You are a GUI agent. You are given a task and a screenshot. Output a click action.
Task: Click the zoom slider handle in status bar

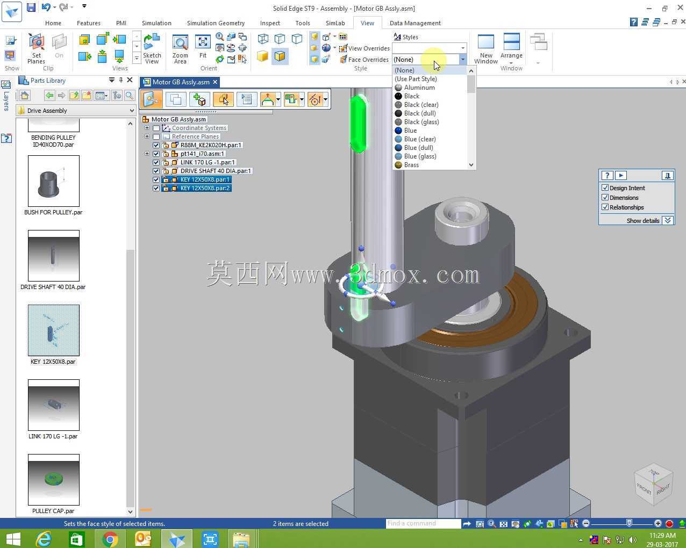pyautogui.click(x=629, y=523)
